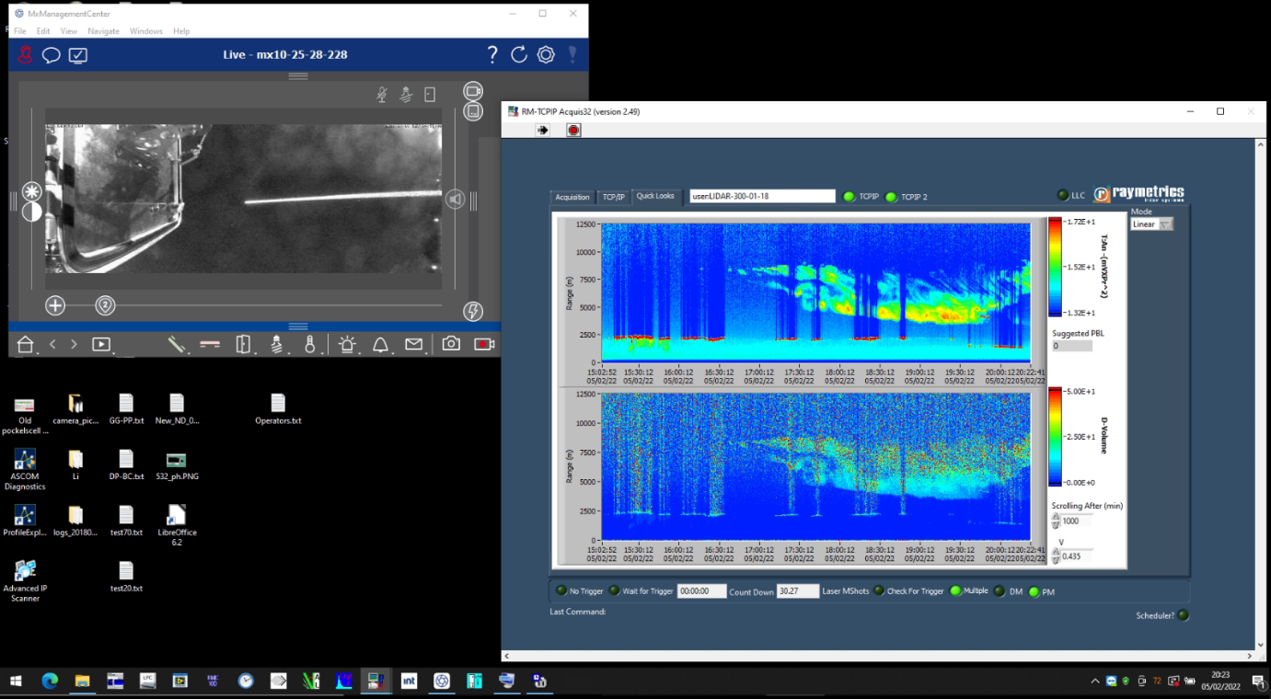This screenshot has width=1271, height=699.
Task: Open the Mode dropdown set to Linear
Action: pyautogui.click(x=1151, y=224)
